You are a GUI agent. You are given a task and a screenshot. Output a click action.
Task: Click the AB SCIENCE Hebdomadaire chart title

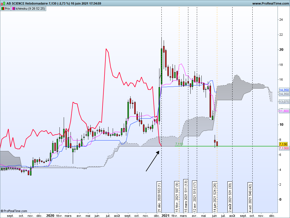[x=27, y=3]
